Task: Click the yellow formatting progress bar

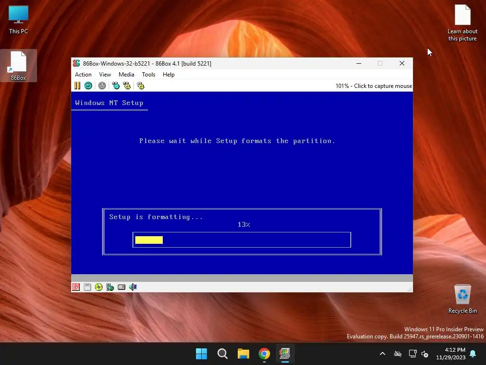Action: coord(149,240)
